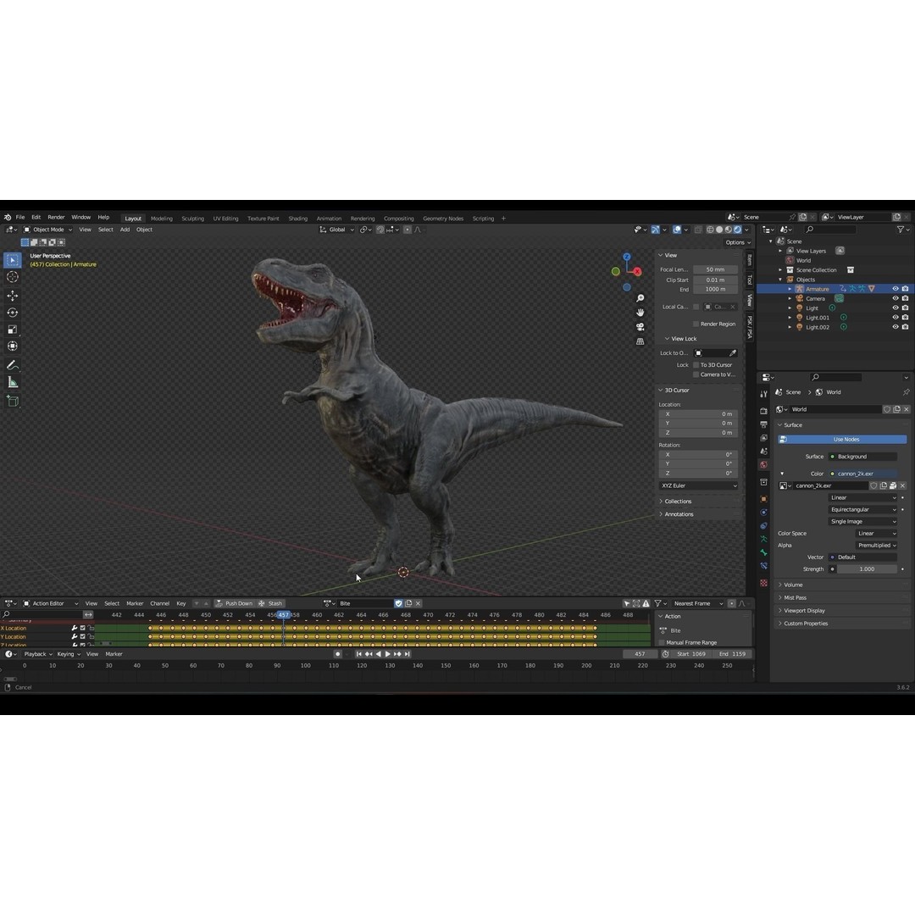Enable Camera to View lock checkbox
Image resolution: width=915 pixels, height=915 pixels.
point(696,374)
